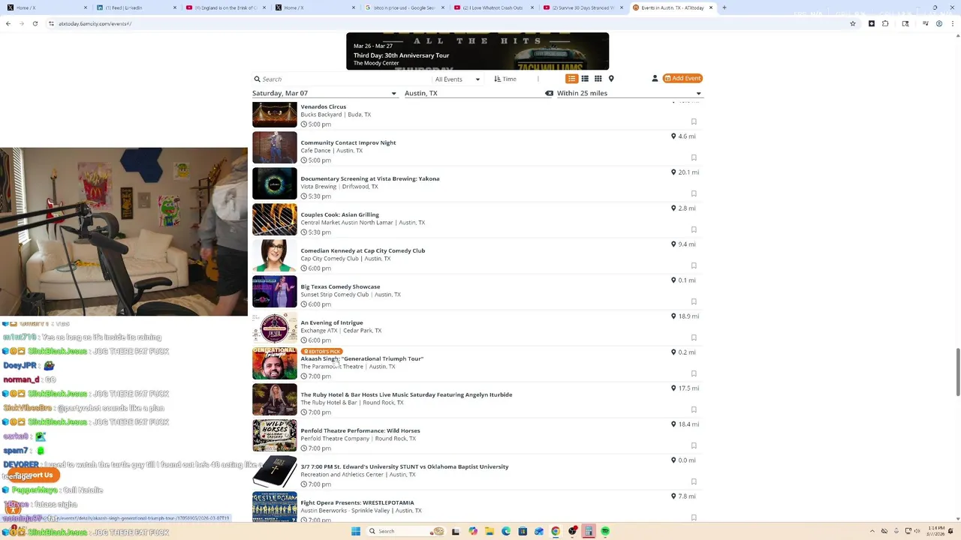Switch to the grid view icon
This screenshot has height=540, width=961.
point(598,79)
